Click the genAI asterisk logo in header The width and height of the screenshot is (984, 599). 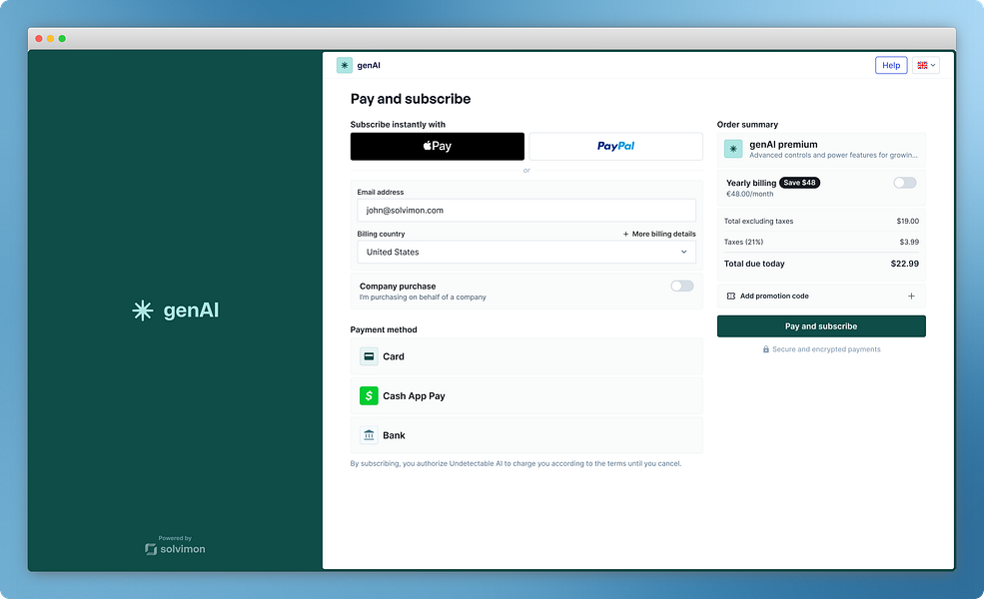pos(345,65)
